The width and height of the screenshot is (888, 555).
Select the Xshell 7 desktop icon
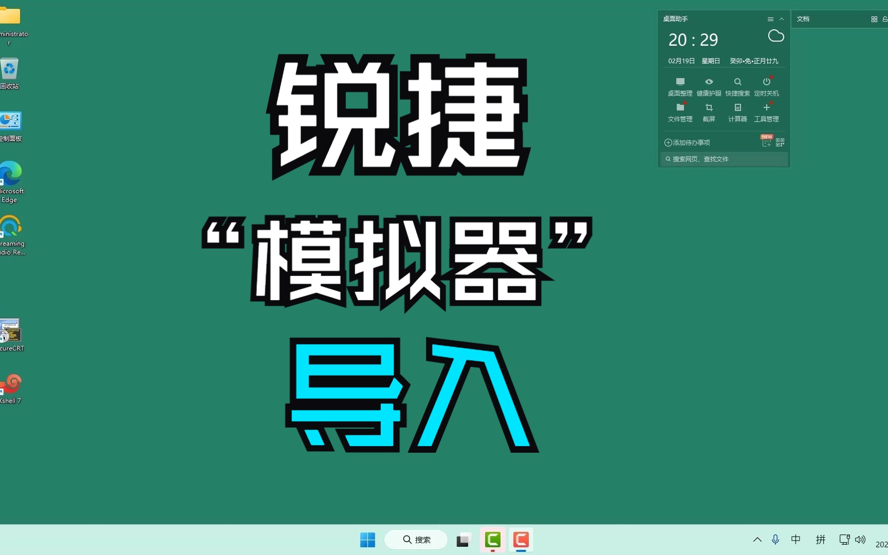pos(11,388)
